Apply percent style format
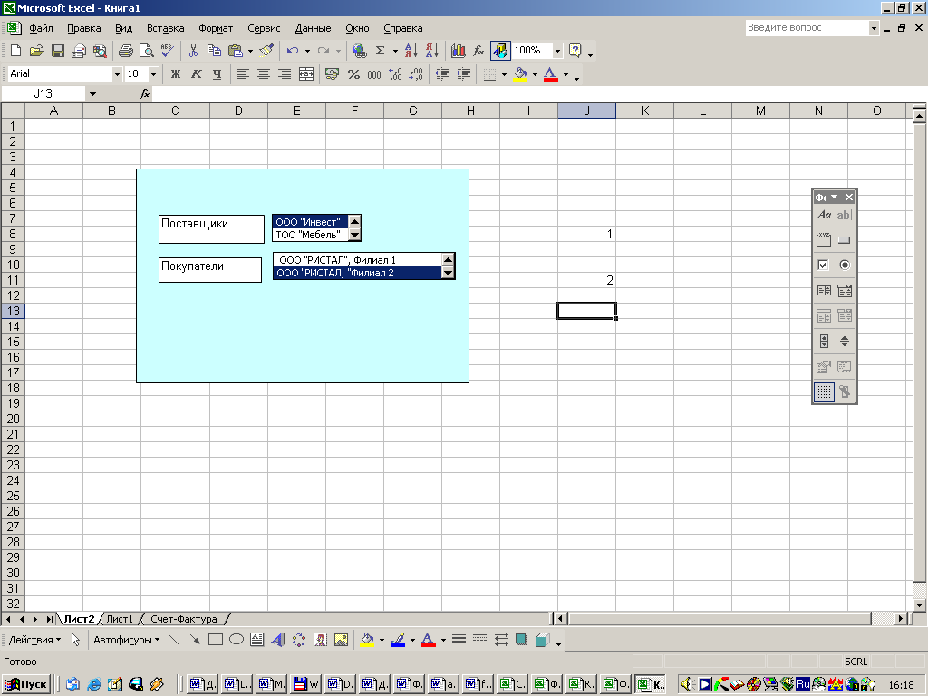928x696 pixels. pos(353,74)
